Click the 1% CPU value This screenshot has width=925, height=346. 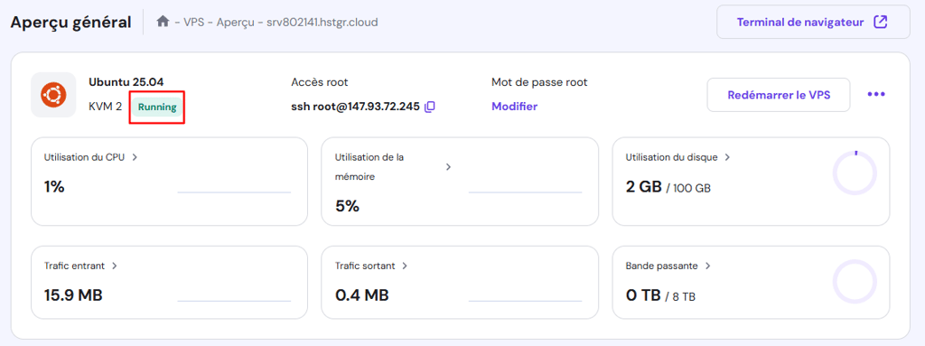[54, 187]
